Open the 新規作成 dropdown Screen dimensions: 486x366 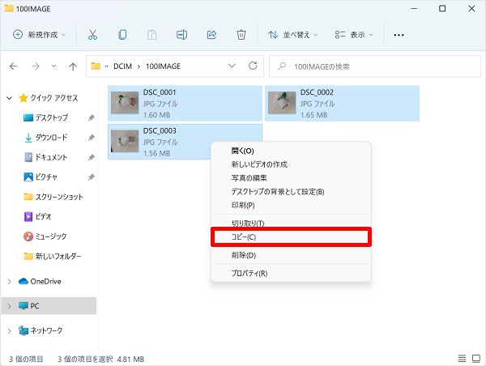point(40,35)
